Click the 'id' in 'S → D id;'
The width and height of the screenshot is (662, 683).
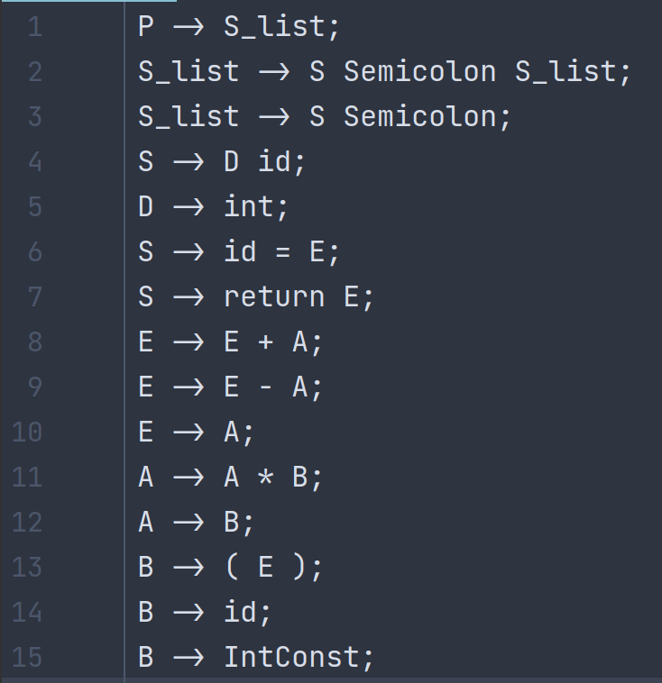(273, 162)
